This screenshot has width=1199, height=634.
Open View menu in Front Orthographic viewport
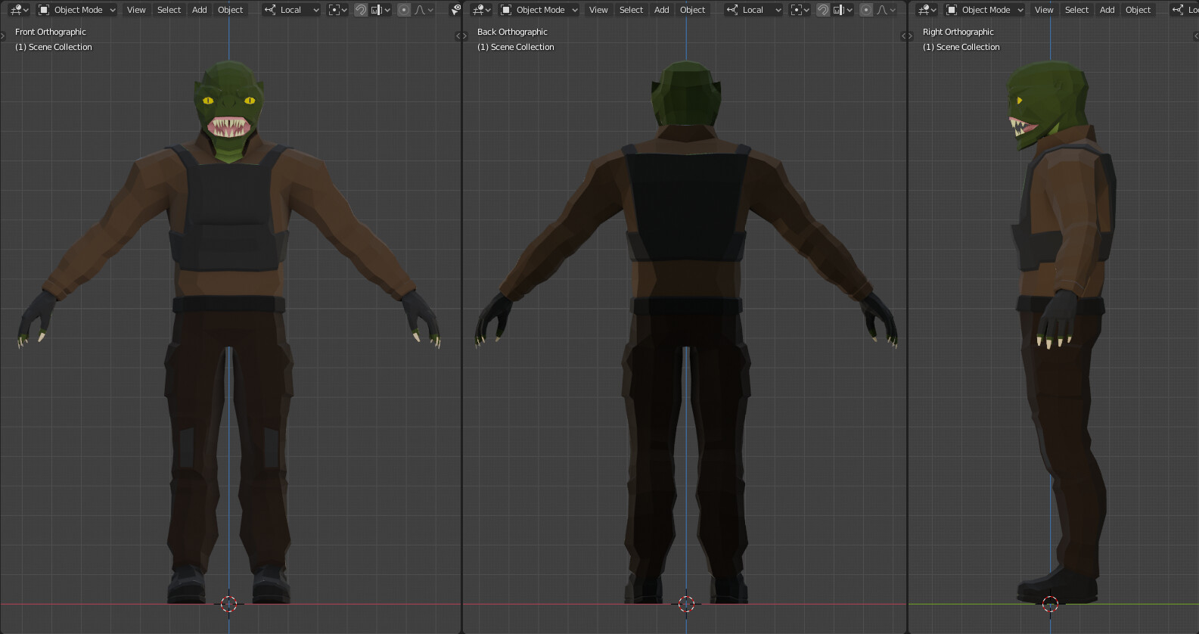click(x=136, y=10)
